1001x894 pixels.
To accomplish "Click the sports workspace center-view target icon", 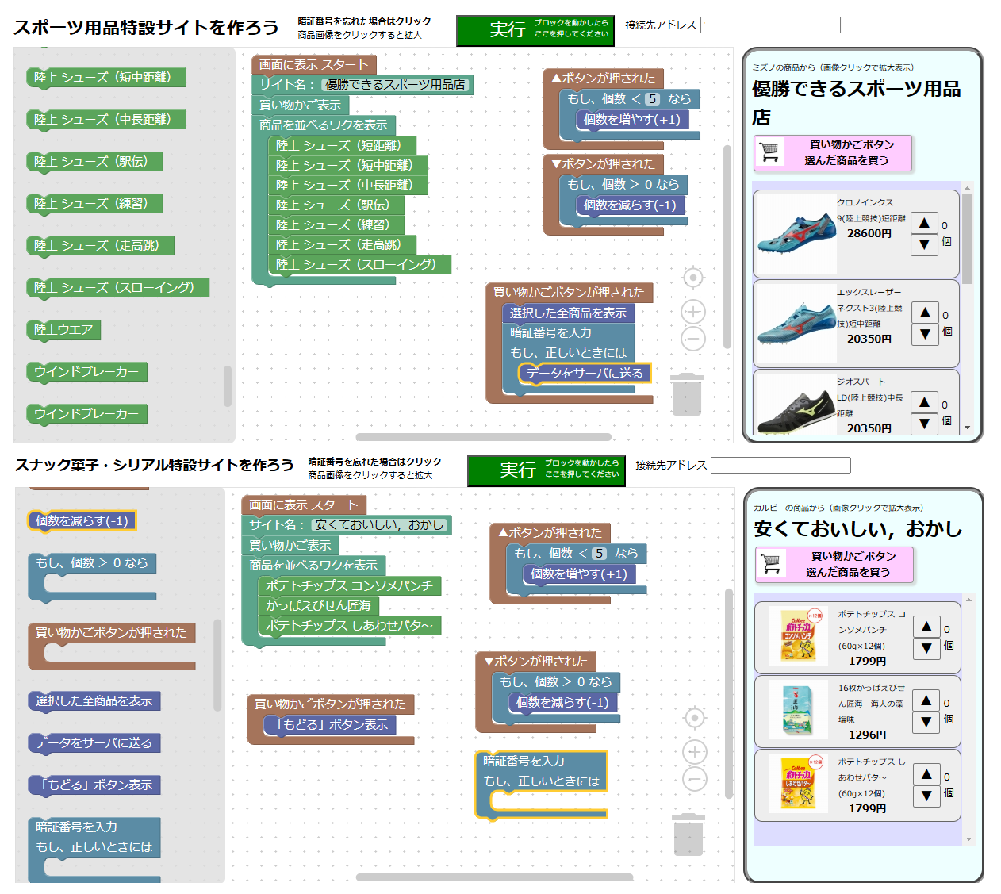I will [693, 278].
